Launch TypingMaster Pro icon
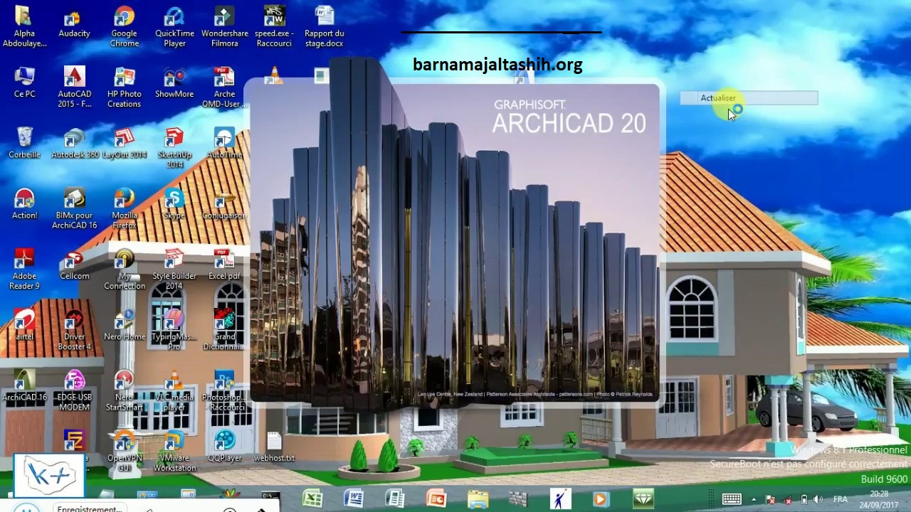Viewport: 911px width, 512px height. coord(174,329)
